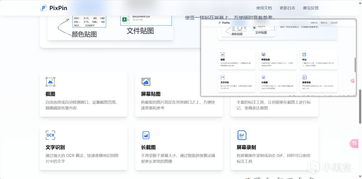Click the description starting 丰富的标注工具 on the main page

(x=274, y=105)
